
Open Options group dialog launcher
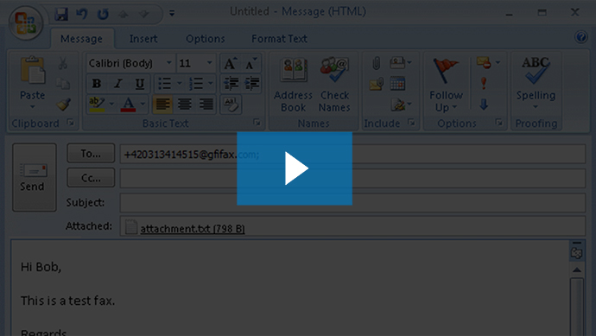click(498, 123)
